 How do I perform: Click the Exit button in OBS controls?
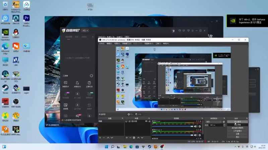(238, 137)
